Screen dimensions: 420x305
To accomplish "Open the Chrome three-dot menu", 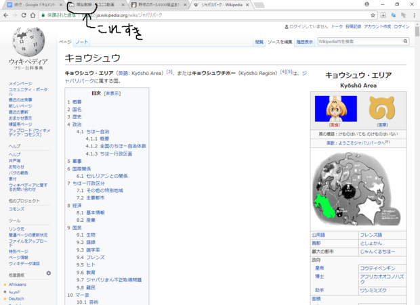I will pyautogui.click(x=414, y=14).
